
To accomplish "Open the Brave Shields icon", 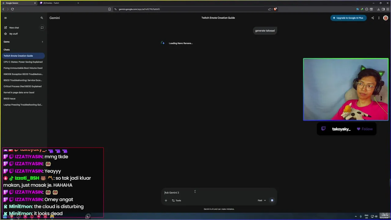I will [x=275, y=9].
